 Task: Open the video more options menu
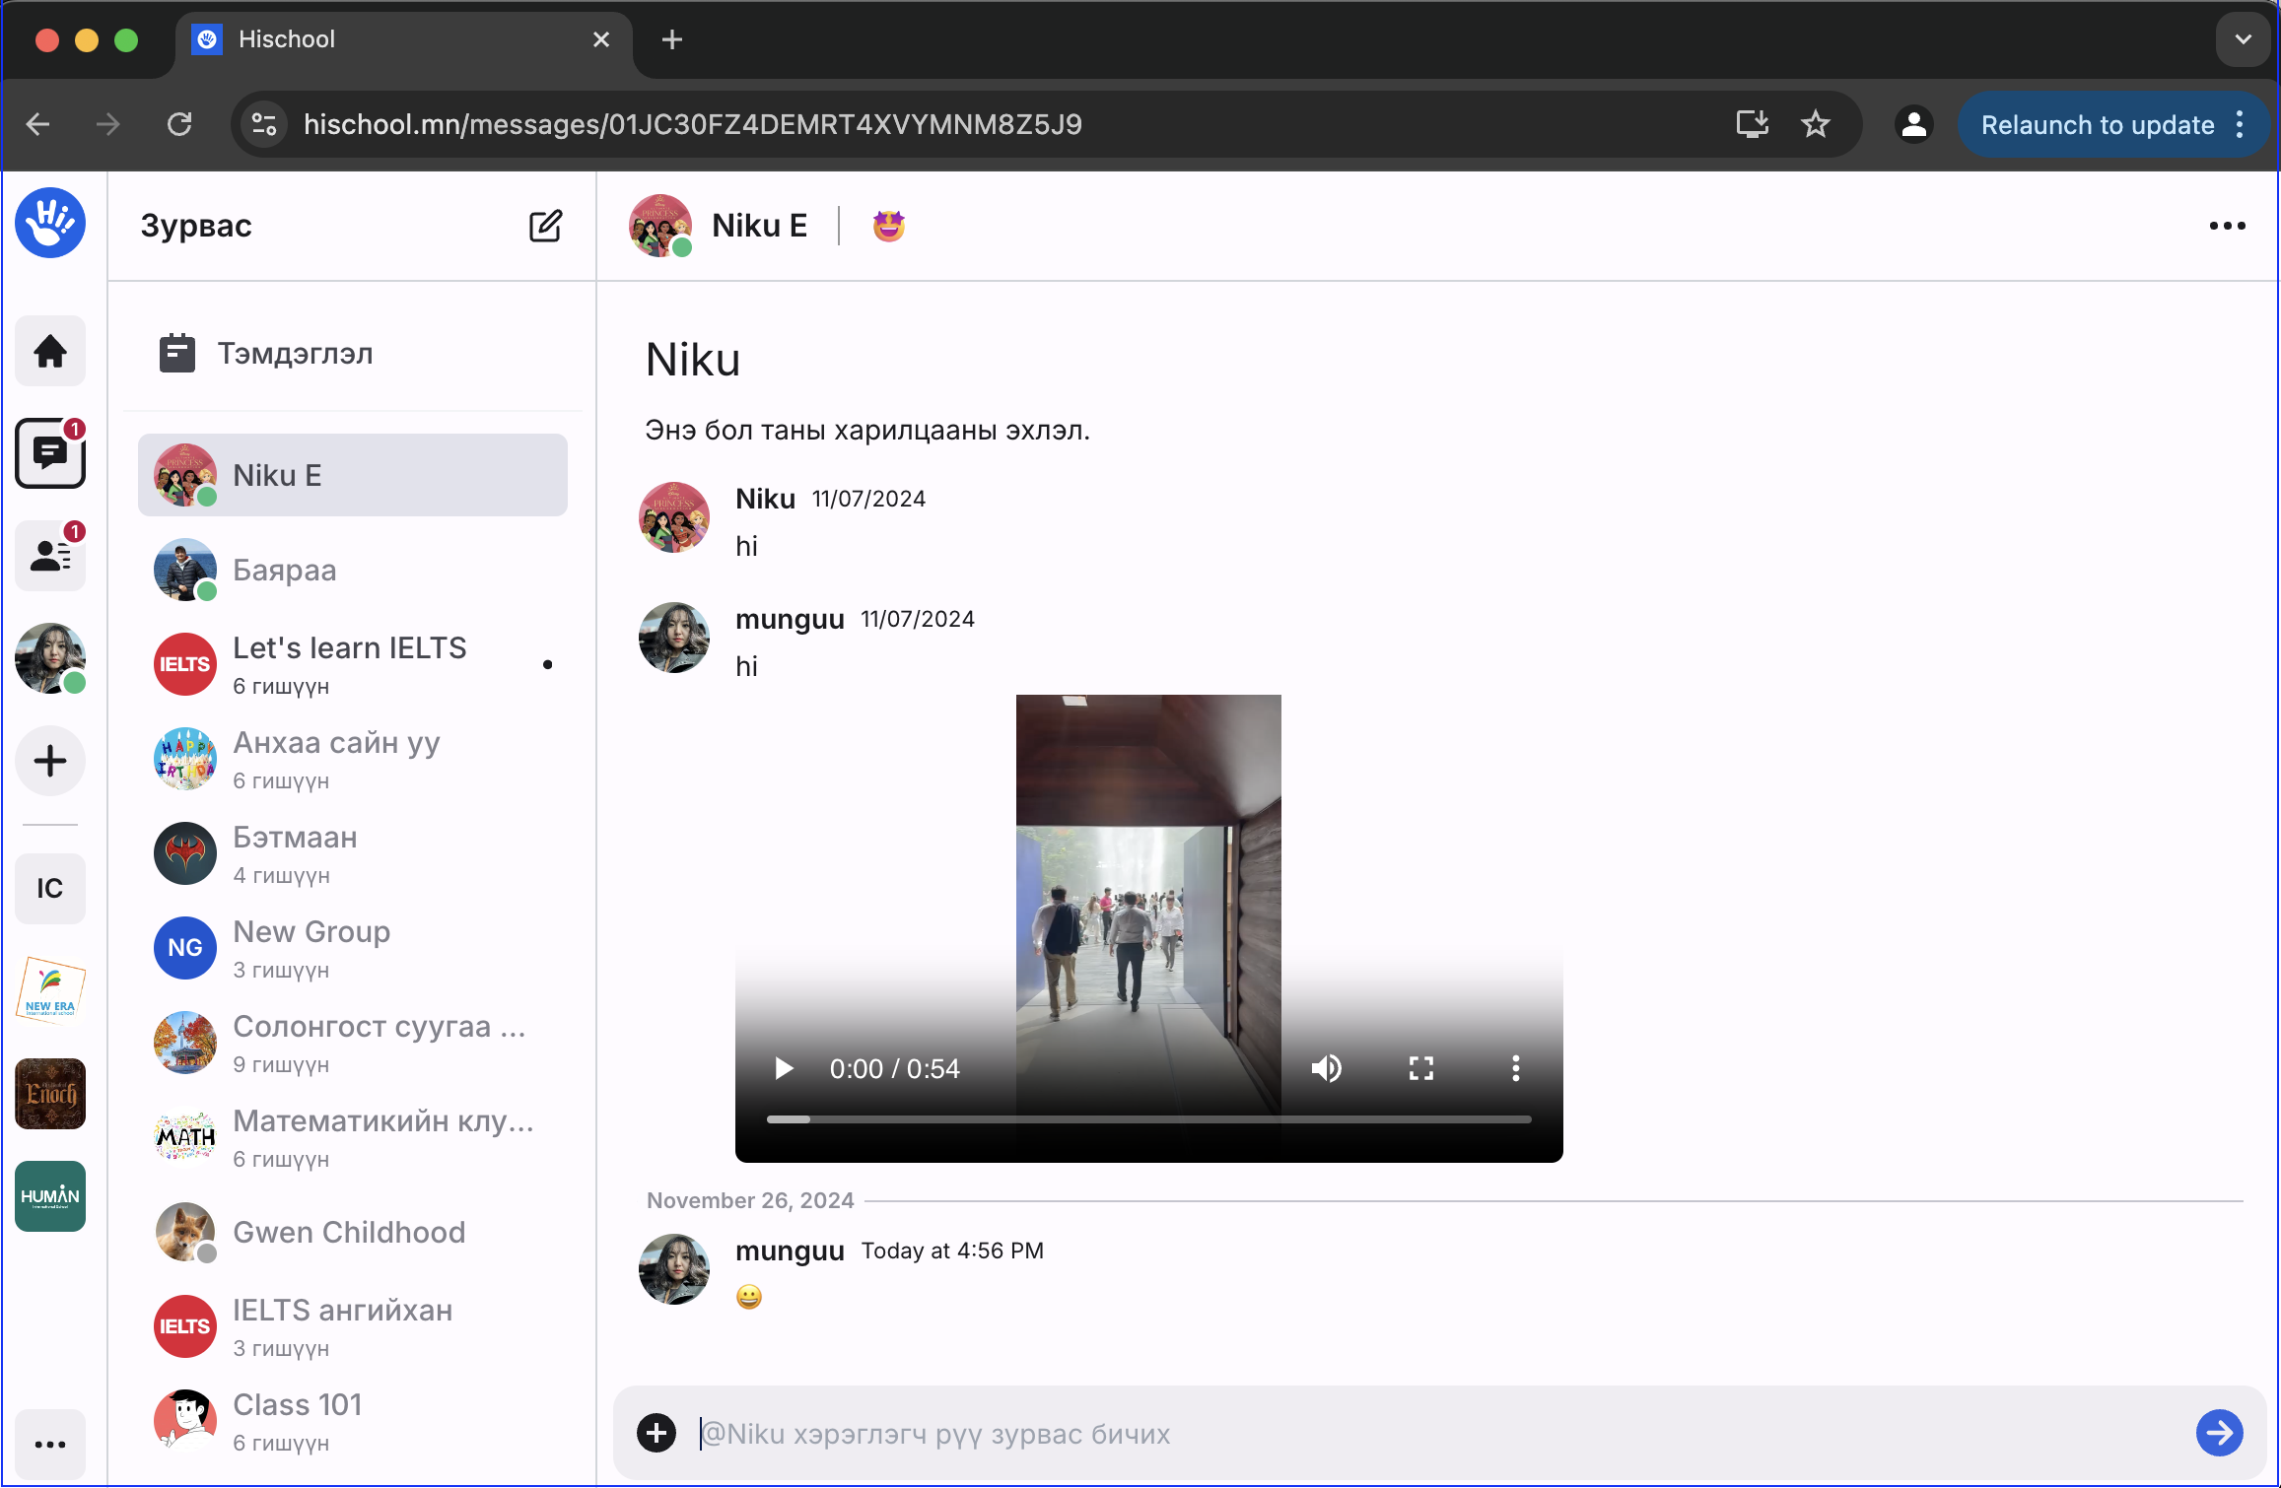point(1515,1068)
